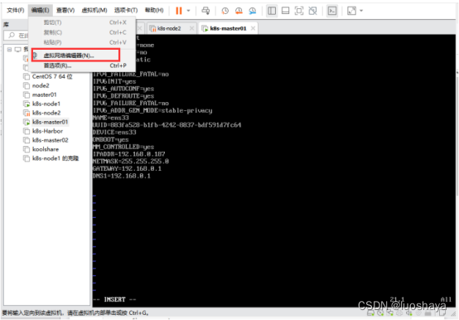
Task: Close the k8s-master01 tab
Action: [253, 28]
